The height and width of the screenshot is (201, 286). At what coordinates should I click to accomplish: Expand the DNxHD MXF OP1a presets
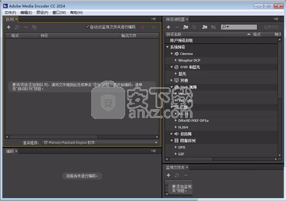coord(176,120)
